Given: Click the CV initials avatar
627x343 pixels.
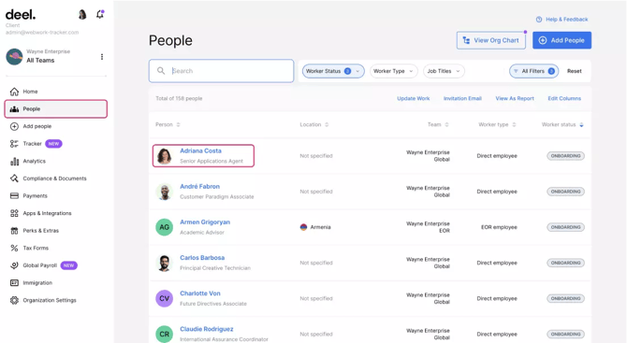Looking at the screenshot, I should (x=165, y=298).
